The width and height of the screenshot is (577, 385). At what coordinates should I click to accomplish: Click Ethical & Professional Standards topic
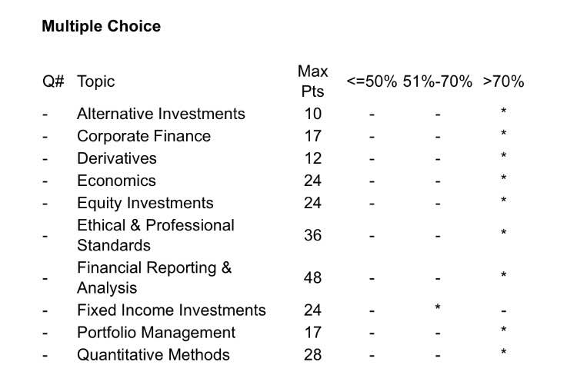tap(155, 235)
